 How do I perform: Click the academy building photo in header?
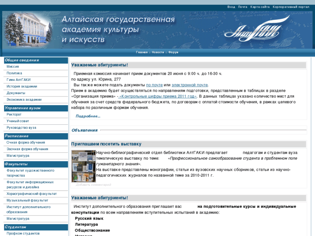tap(28, 30)
